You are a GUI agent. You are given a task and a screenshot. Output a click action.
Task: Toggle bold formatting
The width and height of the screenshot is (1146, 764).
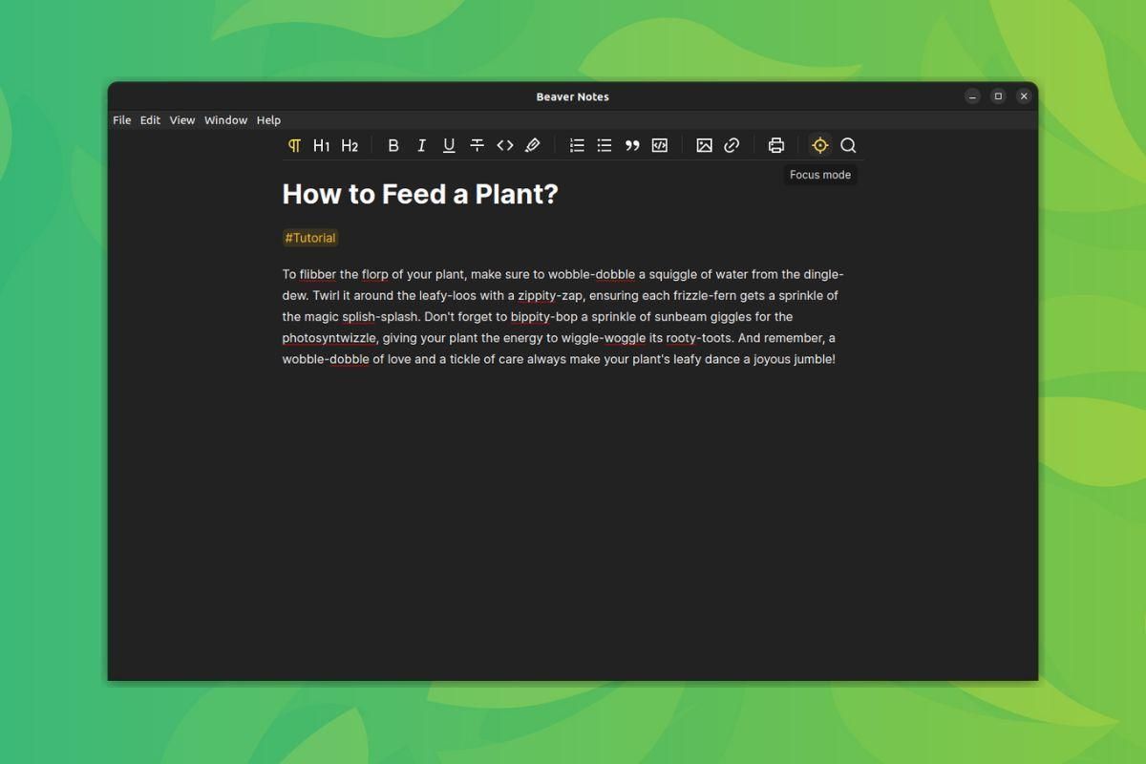(393, 144)
